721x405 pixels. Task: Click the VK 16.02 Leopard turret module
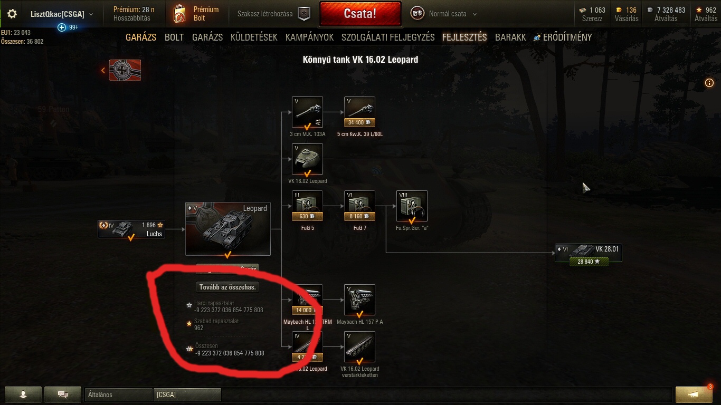[307, 159]
